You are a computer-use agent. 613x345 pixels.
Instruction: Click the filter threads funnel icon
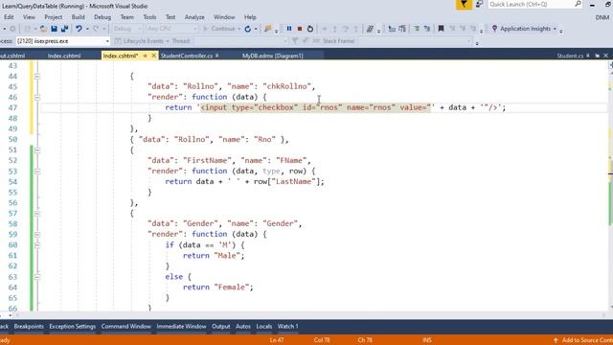click(x=295, y=41)
